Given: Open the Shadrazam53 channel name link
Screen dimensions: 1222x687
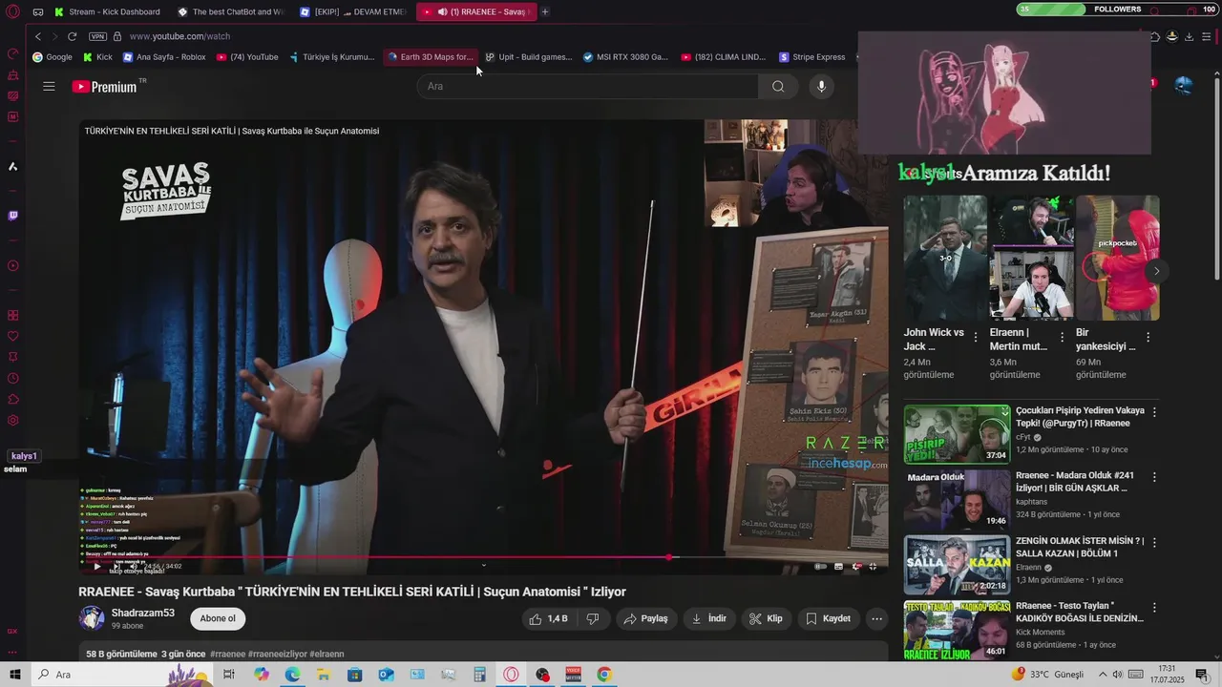Looking at the screenshot, I should tap(143, 613).
